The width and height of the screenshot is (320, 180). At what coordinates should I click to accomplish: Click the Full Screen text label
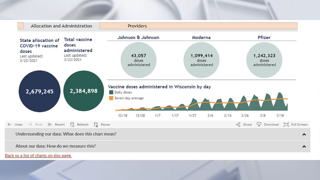coord(299,124)
